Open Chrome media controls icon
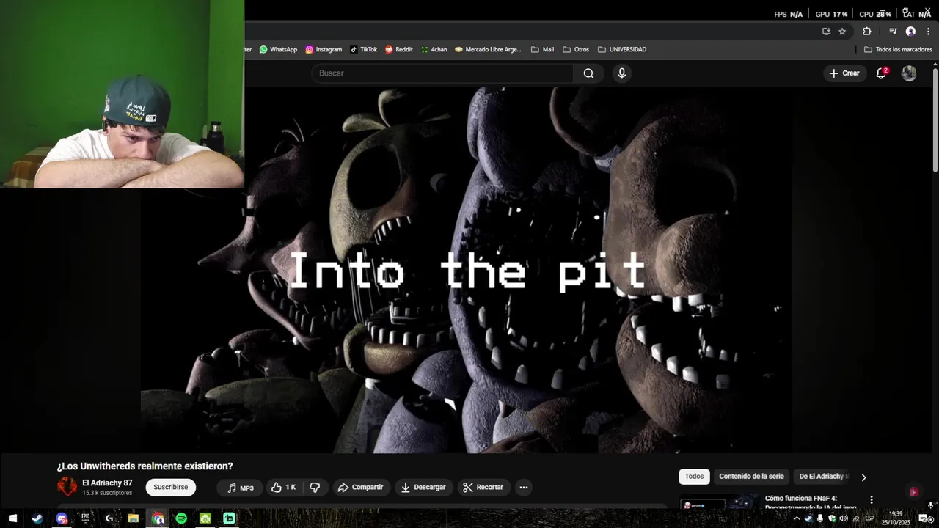939x528 pixels. 893,32
